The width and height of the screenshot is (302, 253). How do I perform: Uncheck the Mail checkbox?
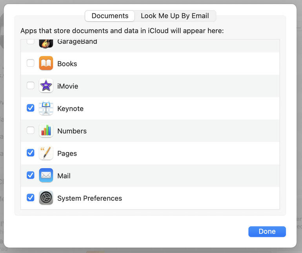(x=31, y=175)
